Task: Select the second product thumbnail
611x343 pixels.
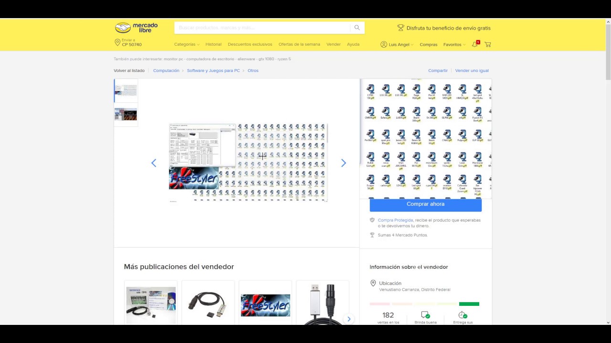Action: click(x=126, y=114)
